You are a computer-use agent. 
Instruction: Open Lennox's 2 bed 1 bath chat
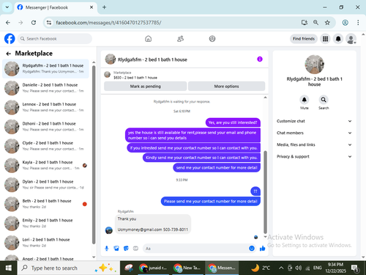(45, 107)
